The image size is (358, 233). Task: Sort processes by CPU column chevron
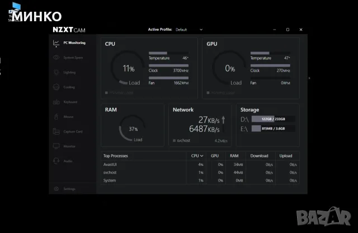click(201, 156)
